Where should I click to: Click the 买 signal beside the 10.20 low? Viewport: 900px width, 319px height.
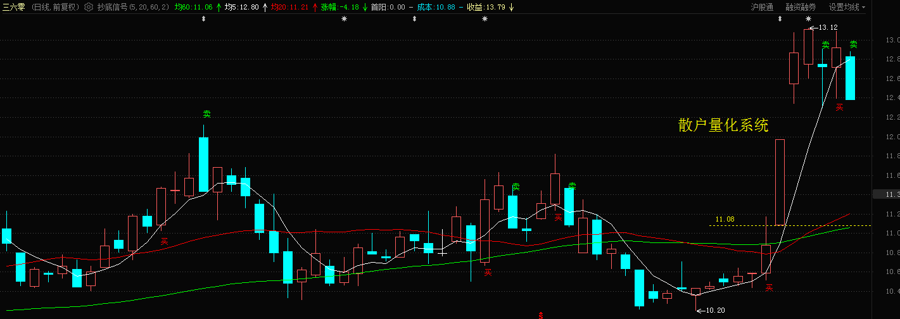point(769,288)
